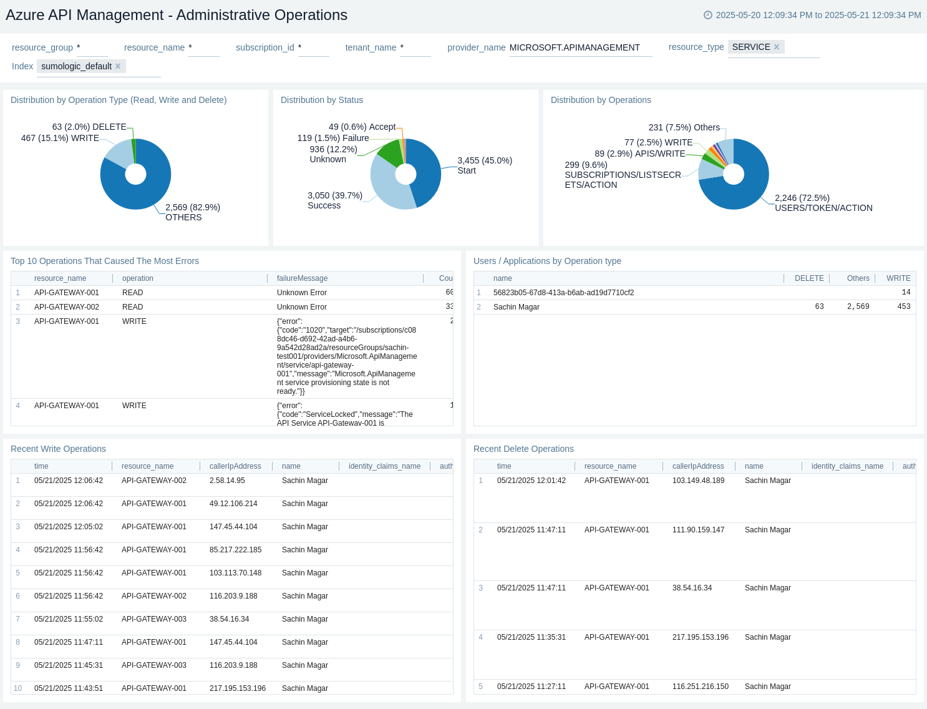This screenshot has height=709, width=927.
Task: Edit the subscription_id filter field
Action: (x=314, y=47)
